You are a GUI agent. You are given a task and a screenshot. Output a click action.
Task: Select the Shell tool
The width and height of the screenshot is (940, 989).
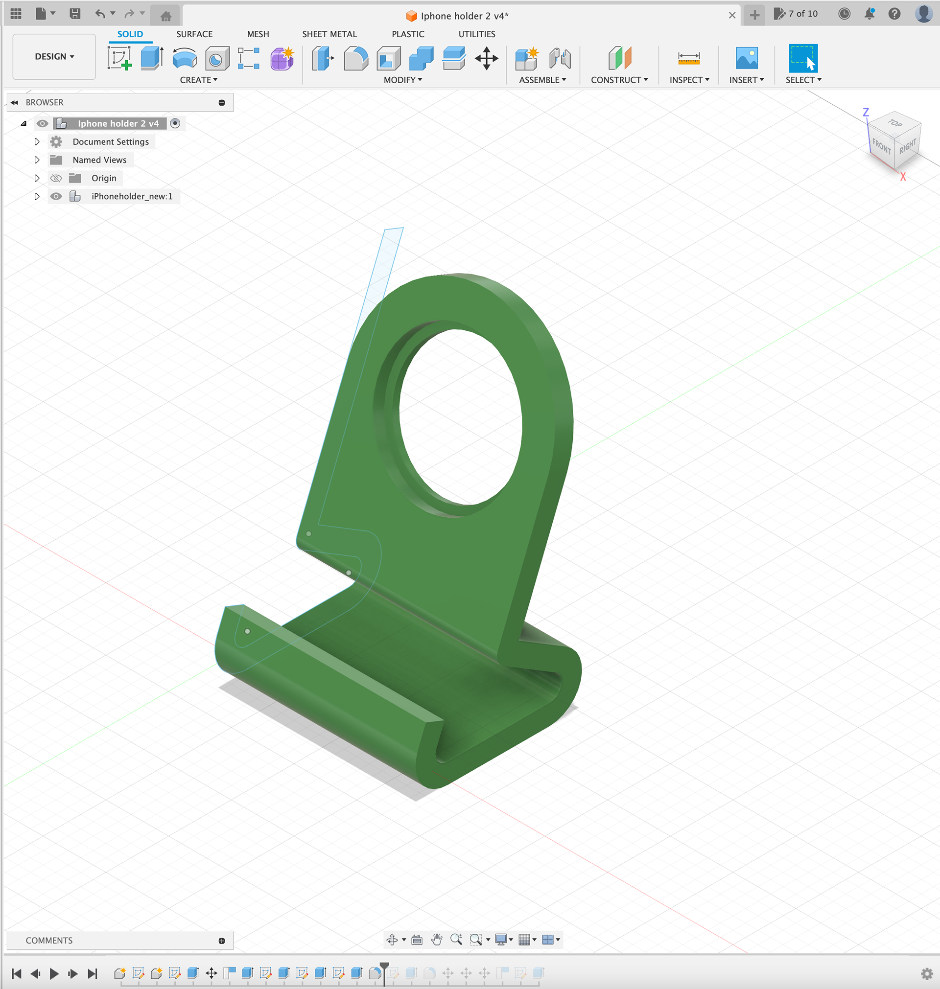coord(388,58)
